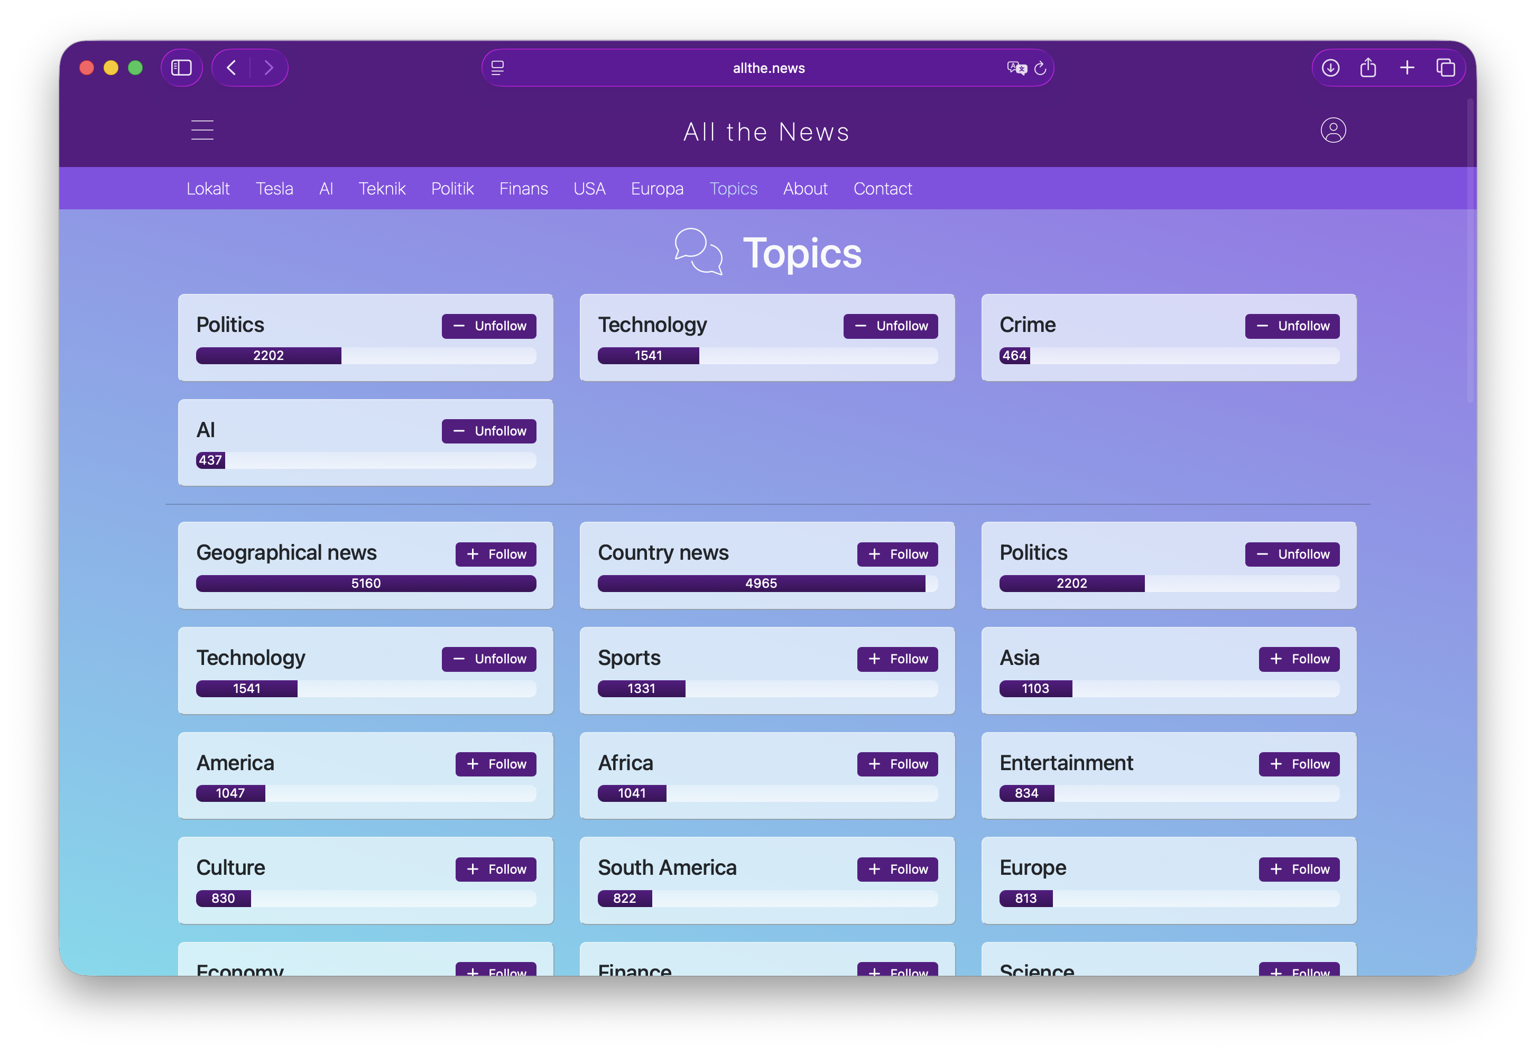Show the tab overview
Viewport: 1536px width, 1054px height.
(1446, 68)
